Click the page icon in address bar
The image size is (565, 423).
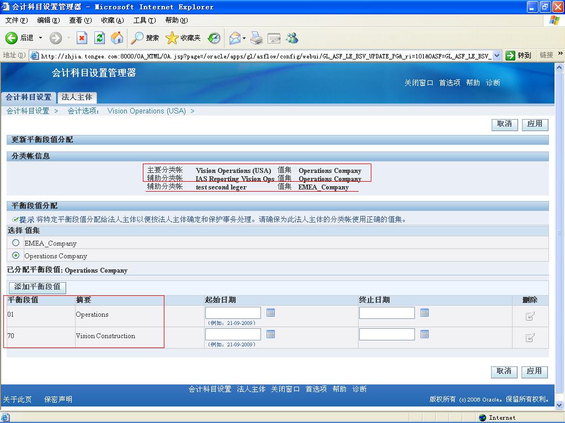[x=35, y=56]
